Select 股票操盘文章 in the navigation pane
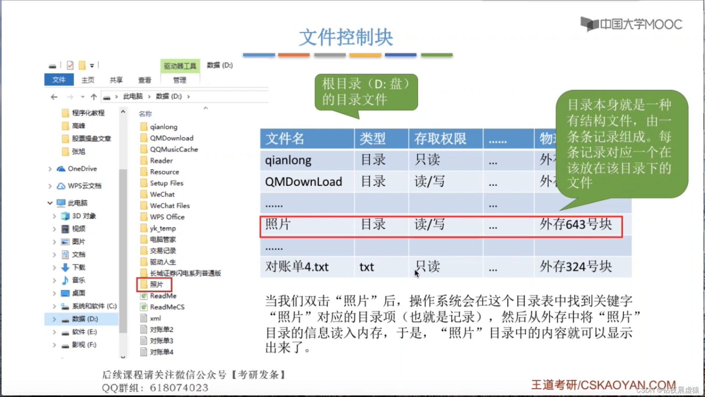 point(86,139)
